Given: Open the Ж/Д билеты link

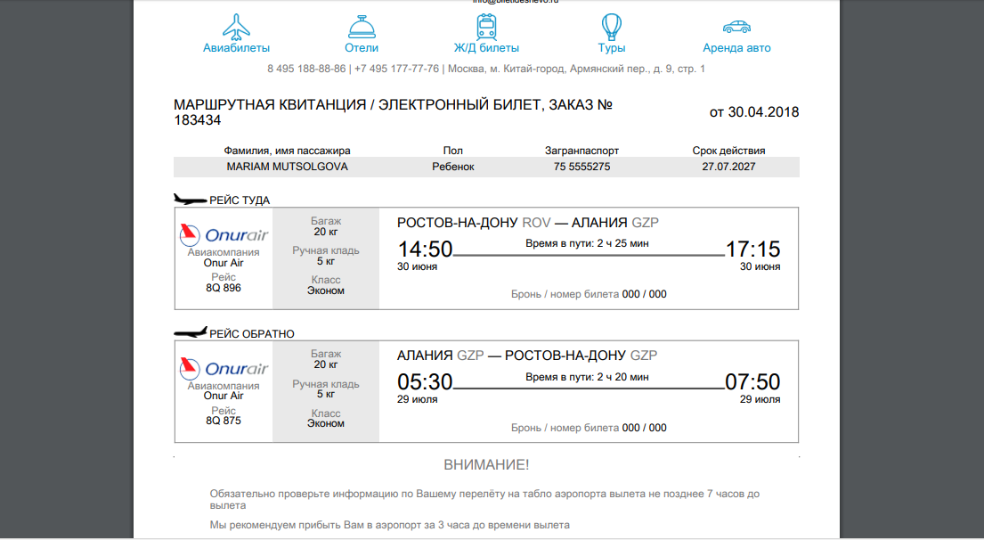Looking at the screenshot, I should [486, 48].
